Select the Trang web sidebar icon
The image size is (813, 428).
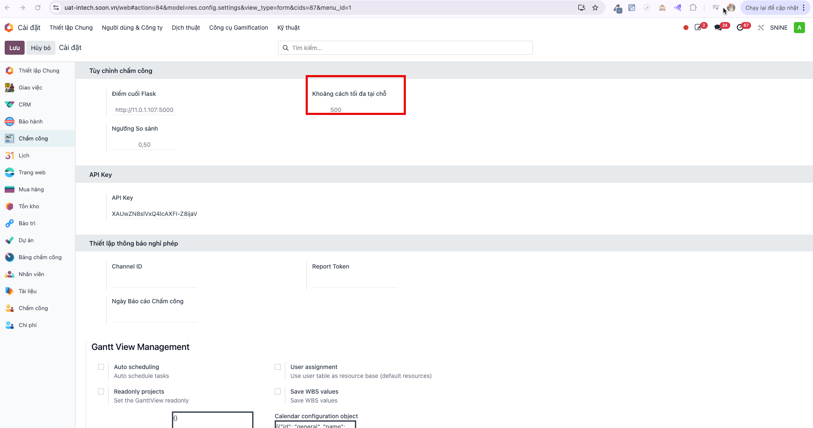9,172
